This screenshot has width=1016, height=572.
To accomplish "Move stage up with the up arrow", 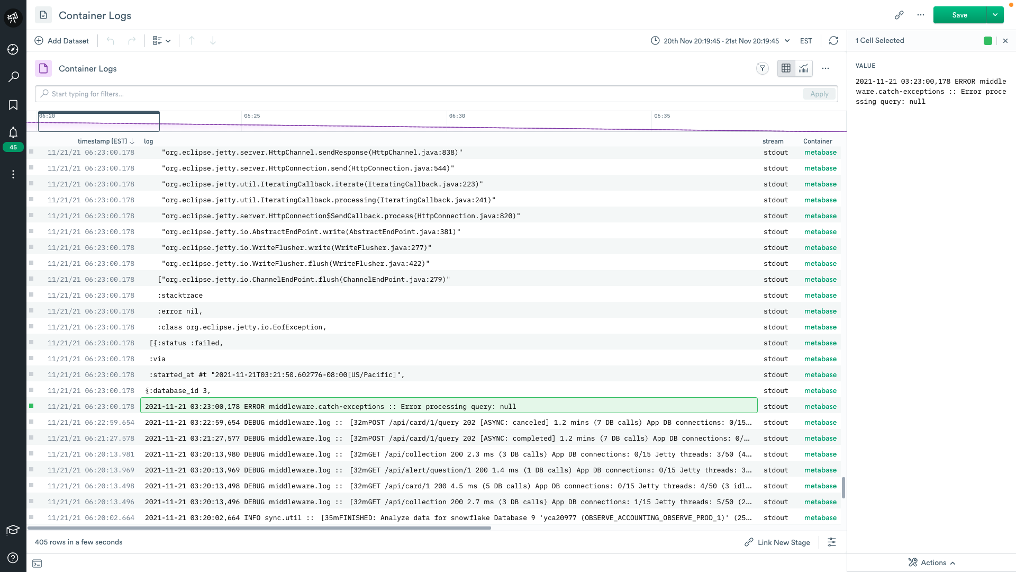I will coord(192,41).
